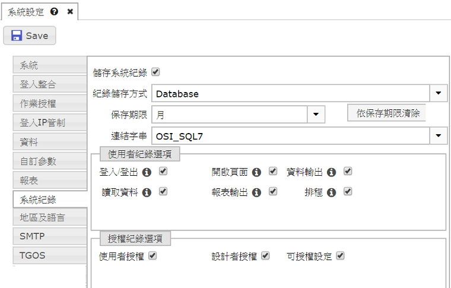This screenshot has width=451, height=288.
Task: Click the help icon beside 系統設定 tab
Action: click(55, 12)
